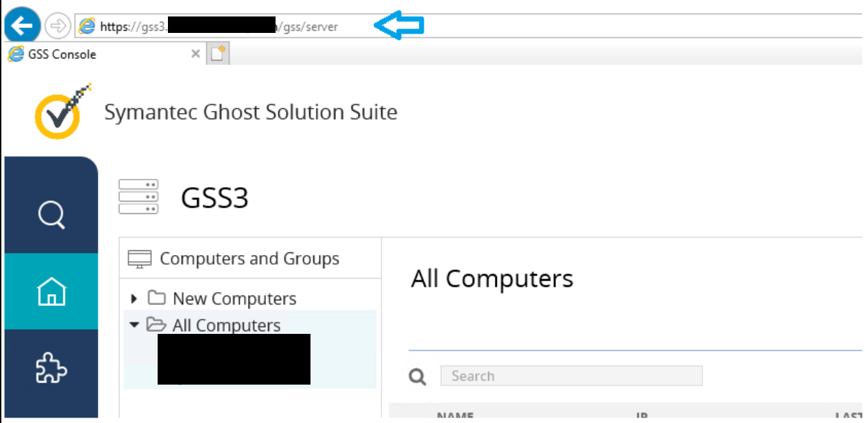The width and height of the screenshot is (865, 423).
Task: Go to the Home sidebar icon
Action: point(51,291)
